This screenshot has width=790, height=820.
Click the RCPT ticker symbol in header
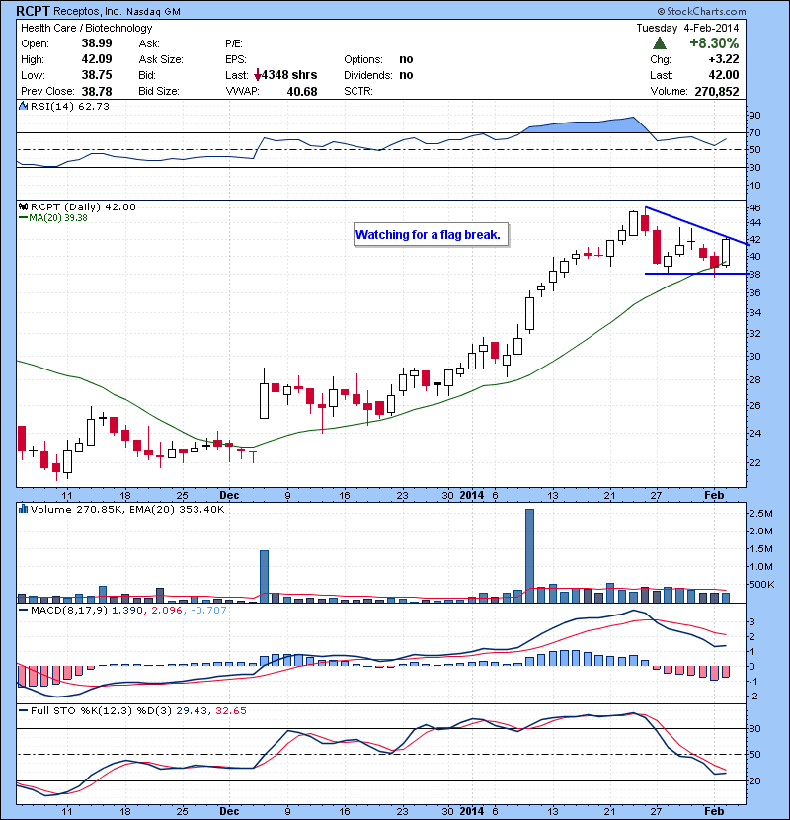point(34,11)
